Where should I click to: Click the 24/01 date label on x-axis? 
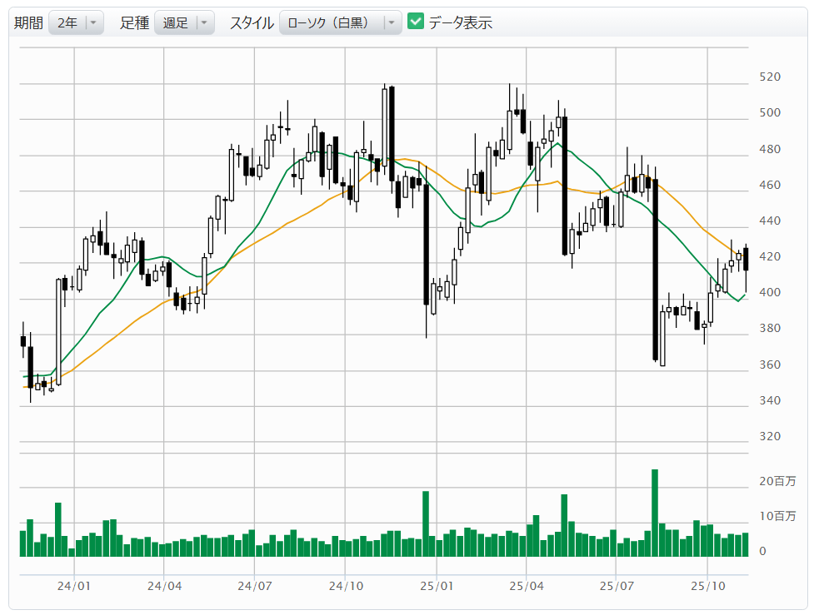click(74, 586)
